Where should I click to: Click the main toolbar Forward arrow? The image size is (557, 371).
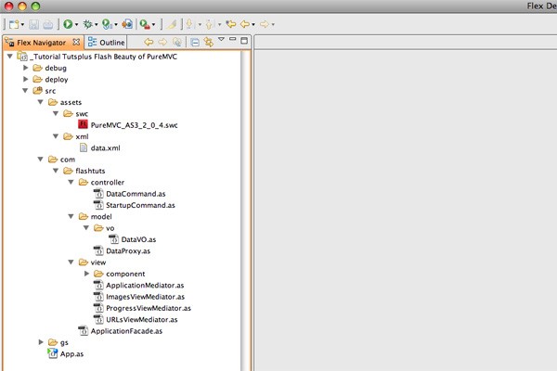click(x=265, y=24)
